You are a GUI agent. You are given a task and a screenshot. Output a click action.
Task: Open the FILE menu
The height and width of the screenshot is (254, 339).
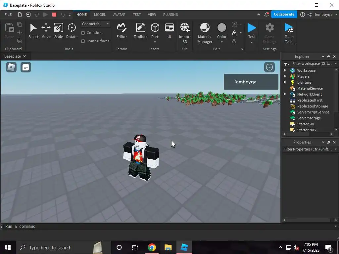pos(8,15)
